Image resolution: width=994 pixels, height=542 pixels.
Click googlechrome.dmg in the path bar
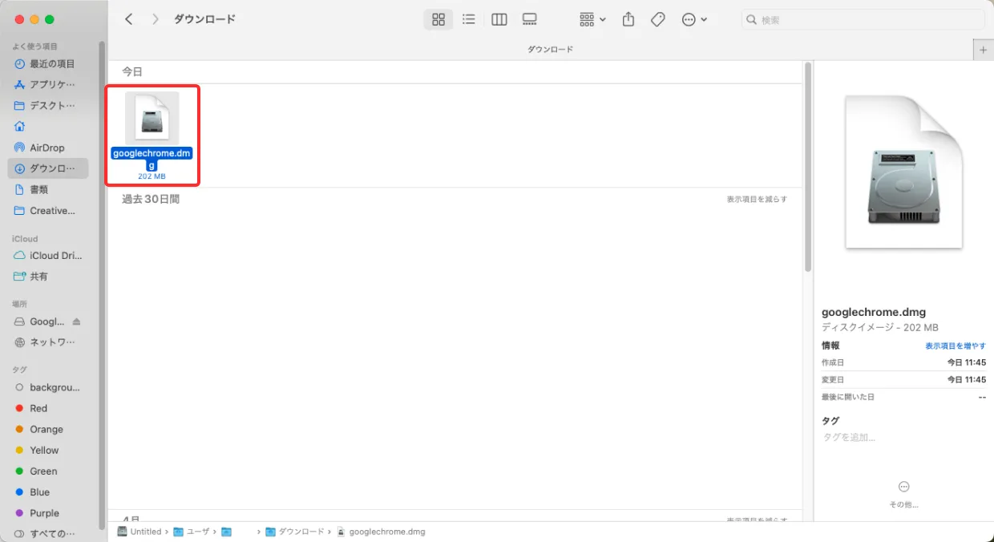pos(381,532)
